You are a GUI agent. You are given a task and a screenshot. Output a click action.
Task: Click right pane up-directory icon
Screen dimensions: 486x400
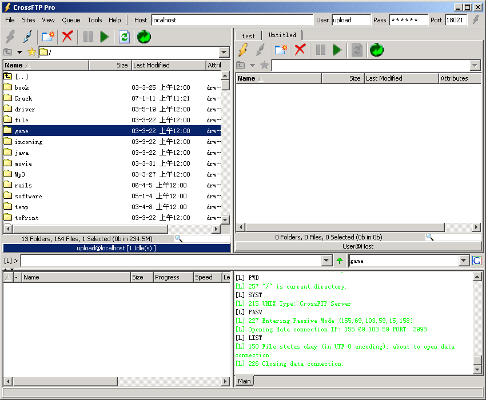point(241,65)
